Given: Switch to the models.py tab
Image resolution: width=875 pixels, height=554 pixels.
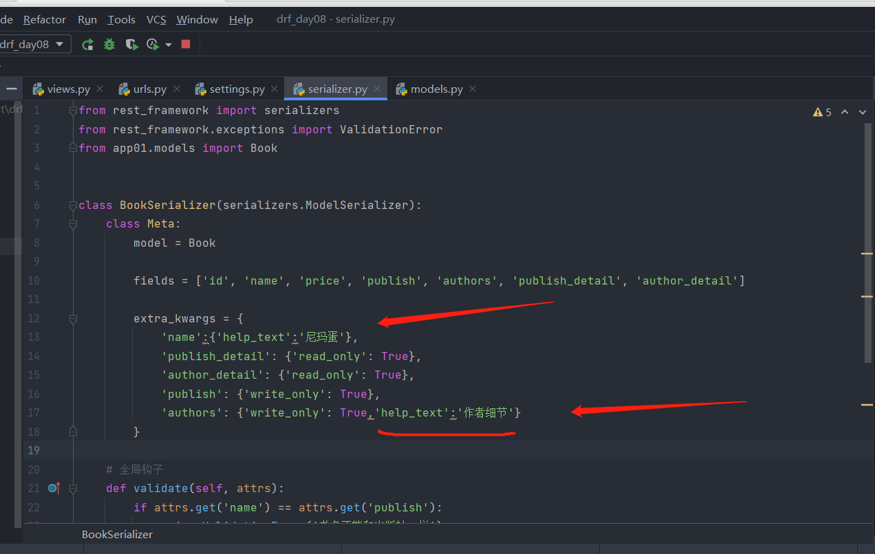Looking at the screenshot, I should point(436,89).
